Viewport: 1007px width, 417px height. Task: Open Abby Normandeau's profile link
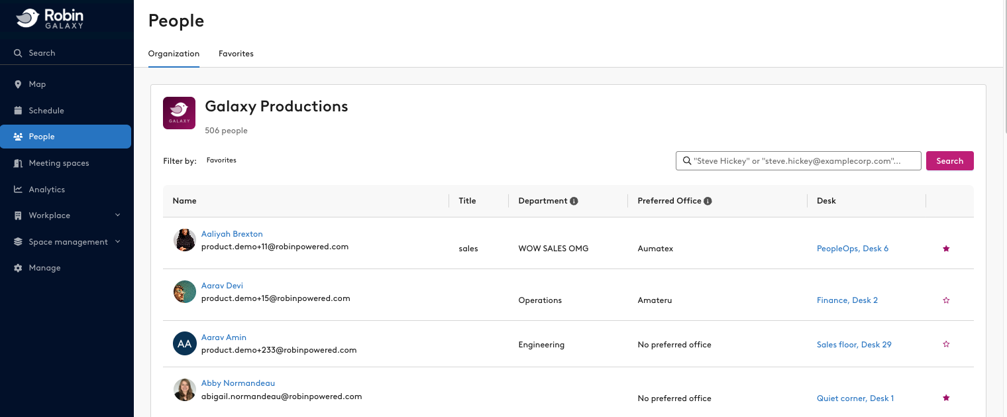pyautogui.click(x=238, y=383)
